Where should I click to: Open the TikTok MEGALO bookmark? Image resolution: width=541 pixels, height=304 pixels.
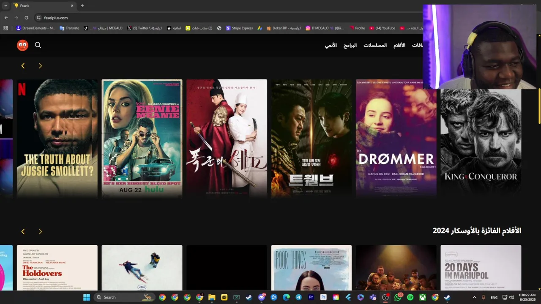103,28
